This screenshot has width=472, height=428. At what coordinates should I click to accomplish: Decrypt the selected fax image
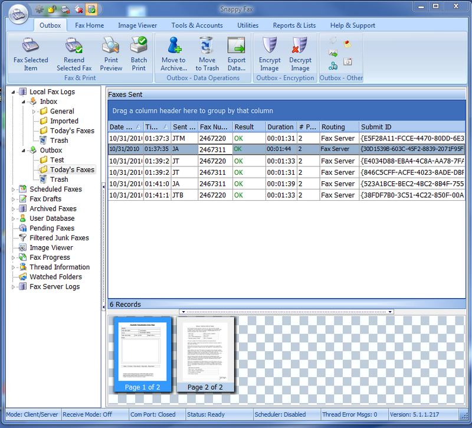pos(300,55)
